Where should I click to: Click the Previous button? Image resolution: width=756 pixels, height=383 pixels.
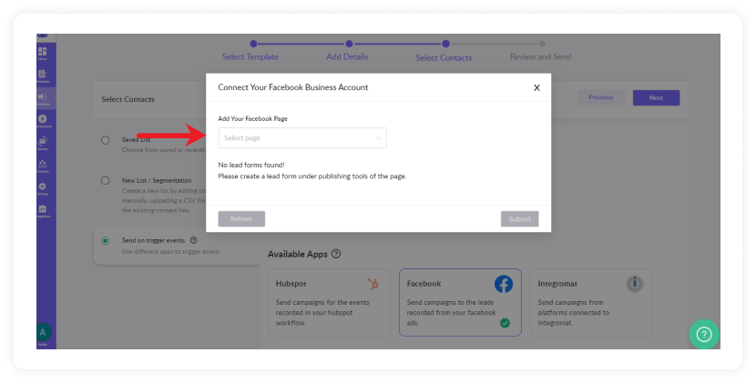(x=601, y=97)
